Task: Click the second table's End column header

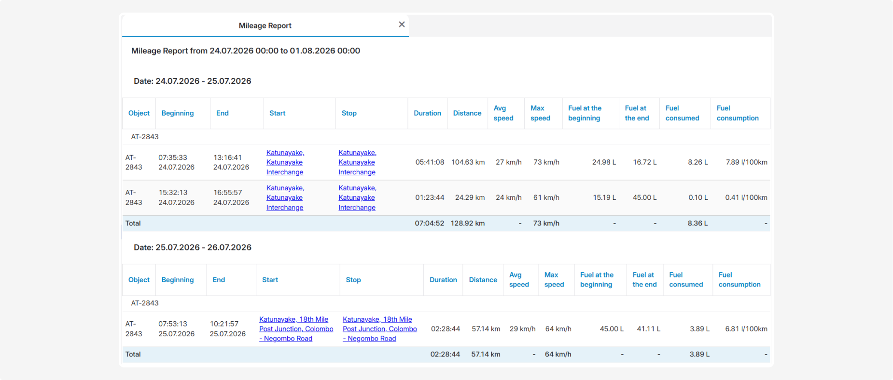Action: 219,280
